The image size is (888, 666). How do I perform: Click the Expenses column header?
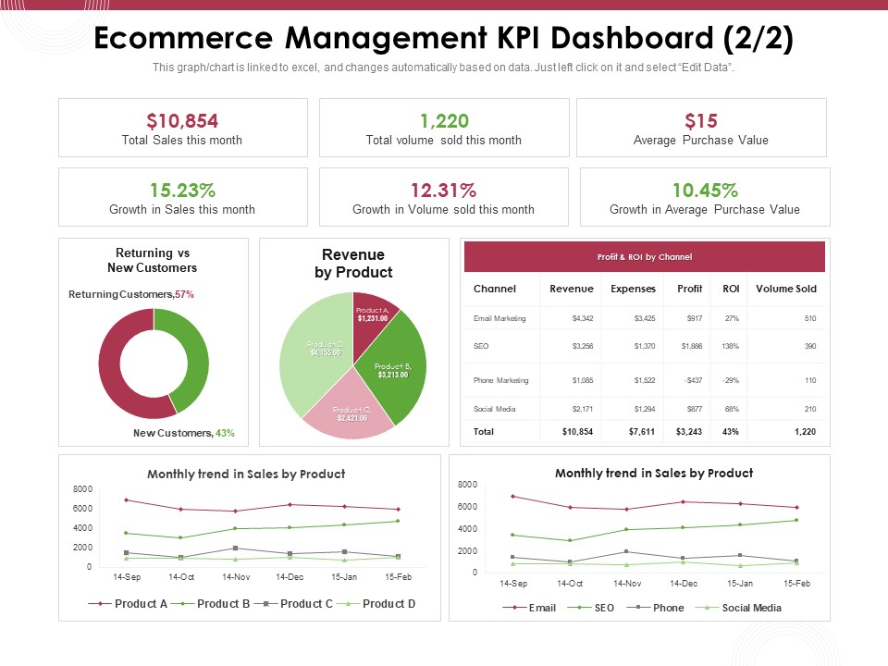pos(633,289)
